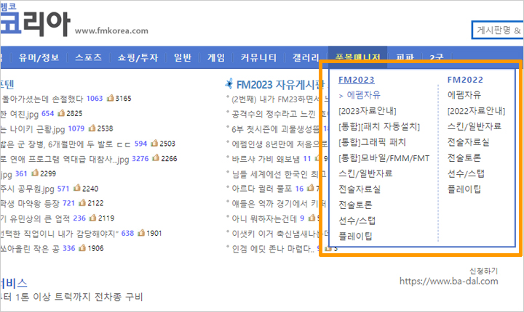524x312 pixels.
Task: Open [통합]모바일/FMM/FMT link
Action: [x=384, y=158]
